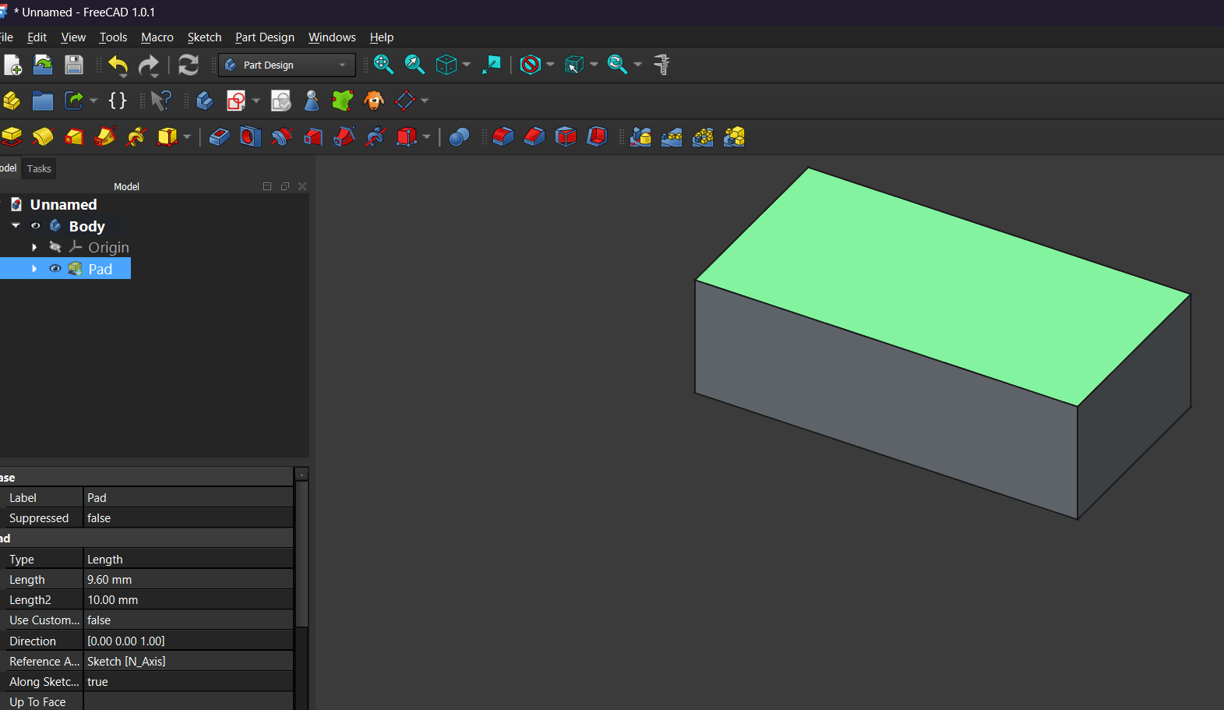Save the document using the floppy disk icon

[74, 65]
